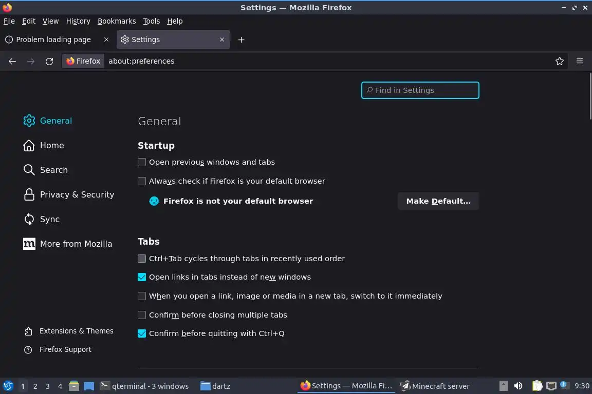Open the system application menu launcher

pos(8,386)
